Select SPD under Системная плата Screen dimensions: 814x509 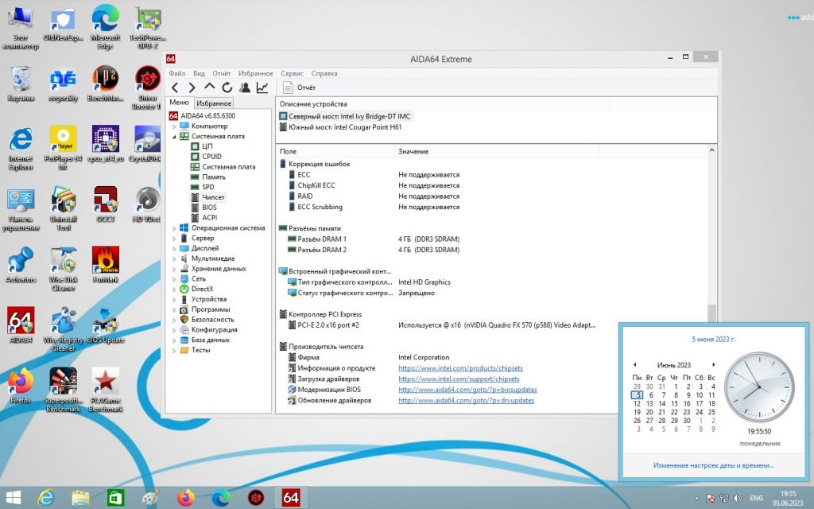(x=208, y=187)
